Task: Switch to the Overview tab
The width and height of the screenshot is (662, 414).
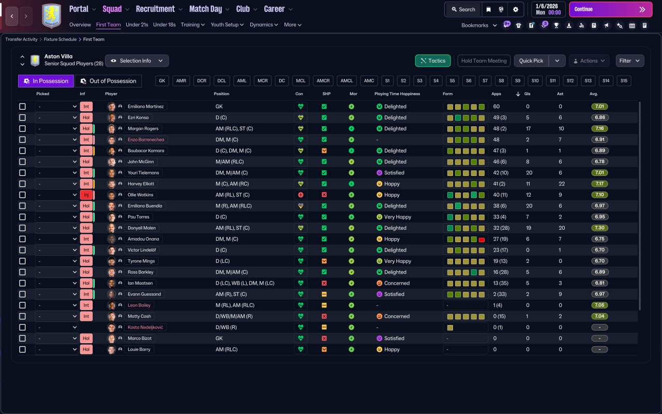Action: (80, 24)
